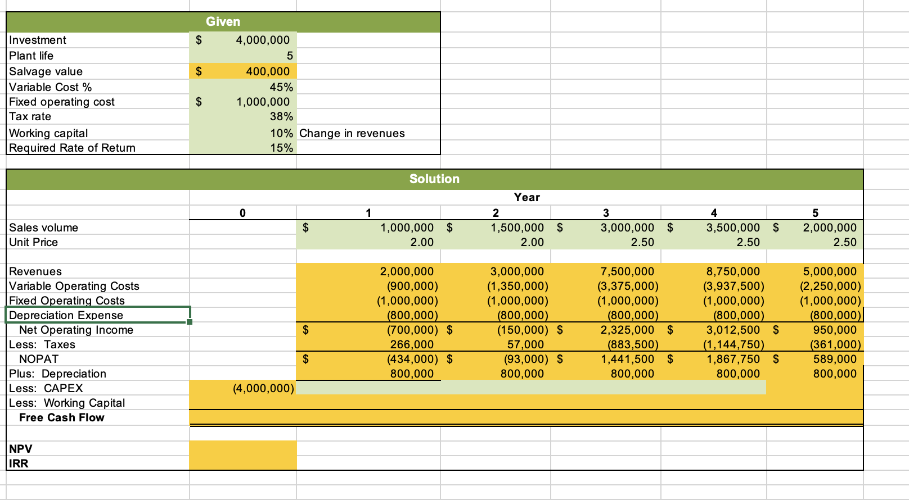Image resolution: width=909 pixels, height=500 pixels.
Task: Select the 'Unit Price' row label
Action: coord(33,242)
